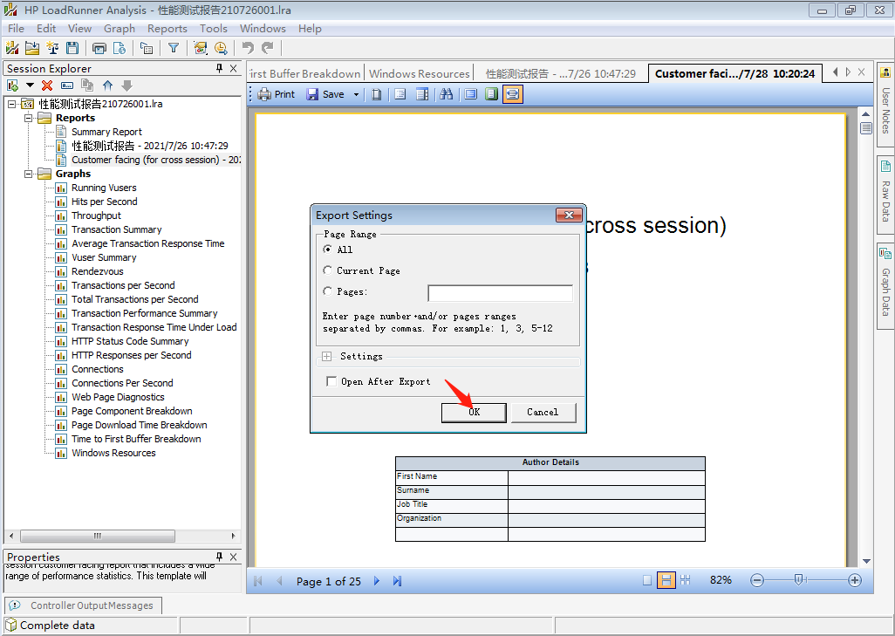Click the delete (red X) icon in Session Explorer
Viewport: 895px width, 636px height.
coord(46,85)
